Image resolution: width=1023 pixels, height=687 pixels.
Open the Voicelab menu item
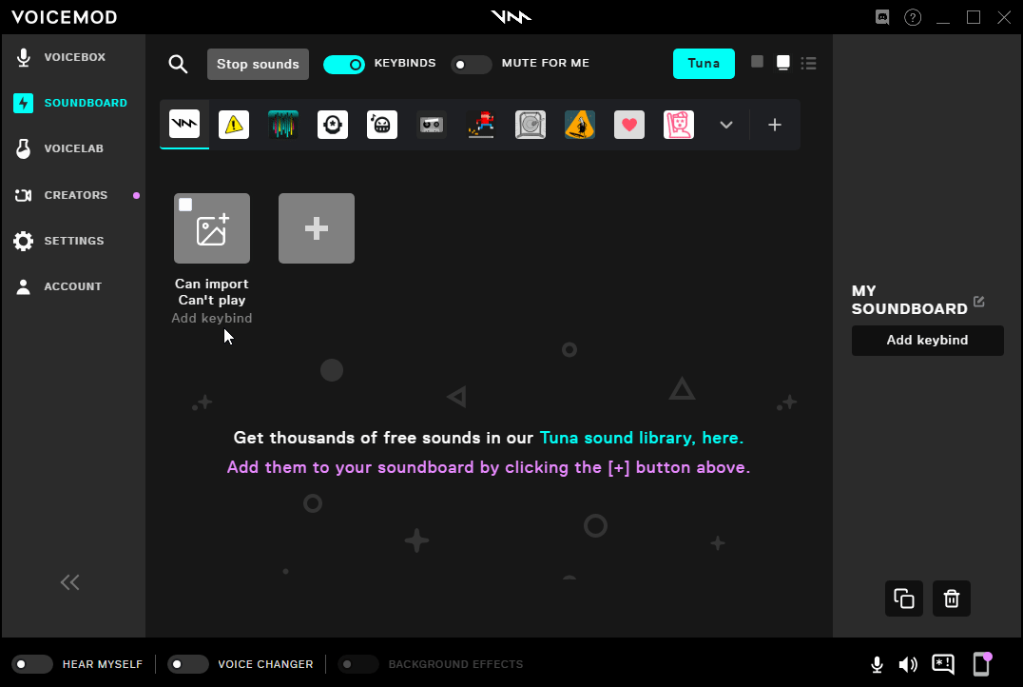(72, 148)
